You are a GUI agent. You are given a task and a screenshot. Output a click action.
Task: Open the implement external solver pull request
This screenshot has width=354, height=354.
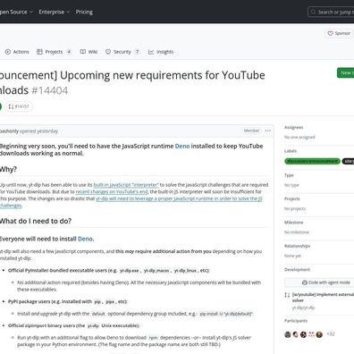coord(323,298)
